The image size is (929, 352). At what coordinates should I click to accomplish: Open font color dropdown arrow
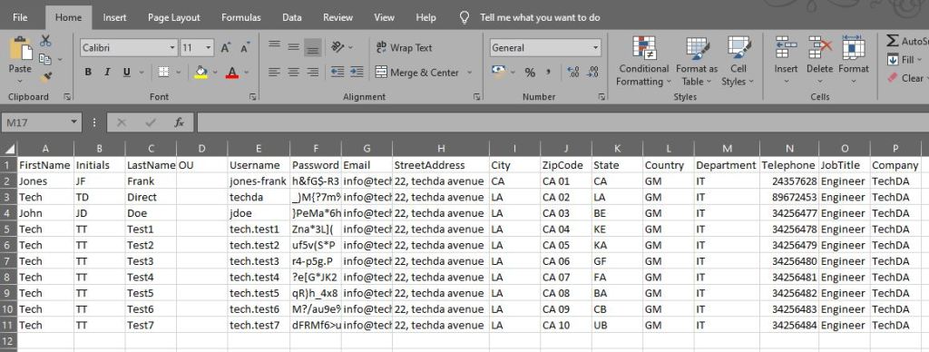[x=246, y=73]
